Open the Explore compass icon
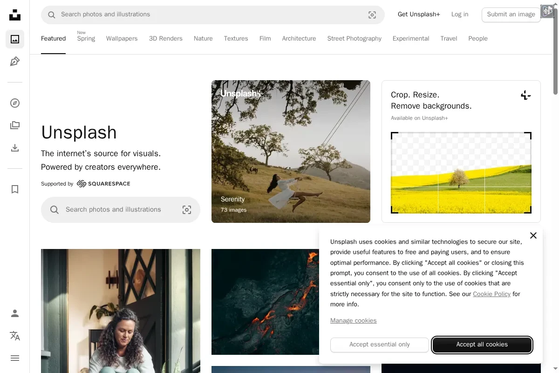The width and height of the screenshot is (559, 373). (15, 103)
